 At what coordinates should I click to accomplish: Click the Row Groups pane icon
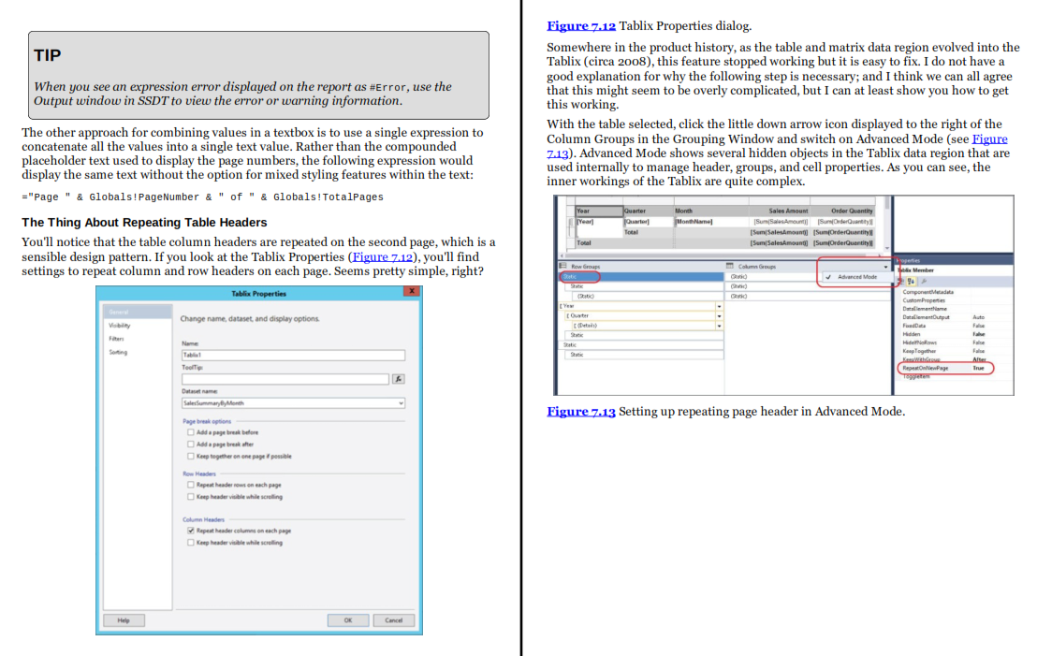pyautogui.click(x=562, y=266)
